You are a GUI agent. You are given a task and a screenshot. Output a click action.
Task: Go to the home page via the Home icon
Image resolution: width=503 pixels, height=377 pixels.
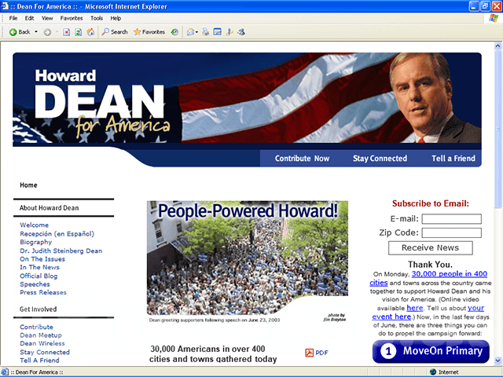[90, 32]
